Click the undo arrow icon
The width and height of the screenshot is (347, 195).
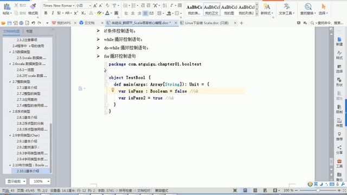click(x=33, y=23)
